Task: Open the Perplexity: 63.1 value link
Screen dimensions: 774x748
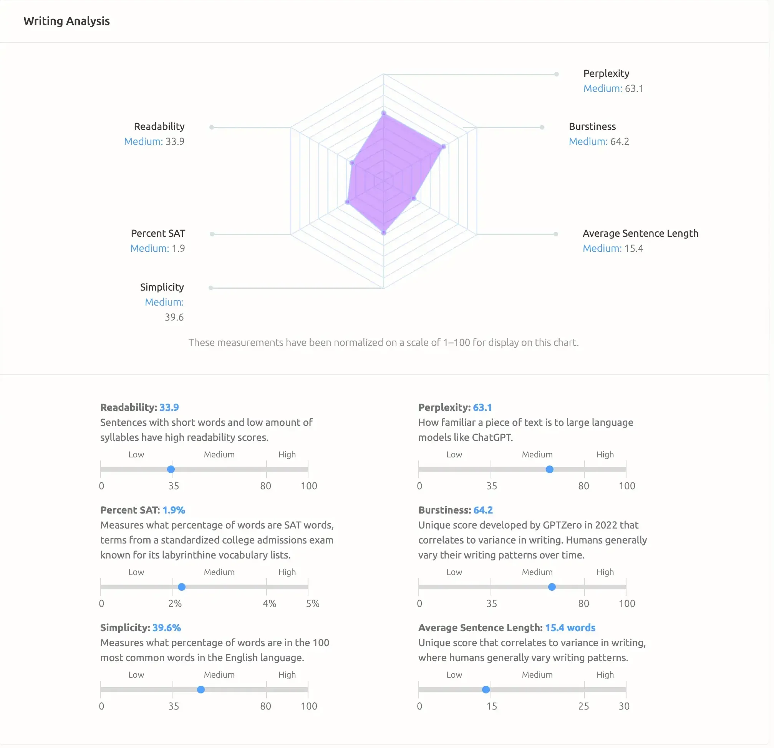Action: click(x=482, y=407)
